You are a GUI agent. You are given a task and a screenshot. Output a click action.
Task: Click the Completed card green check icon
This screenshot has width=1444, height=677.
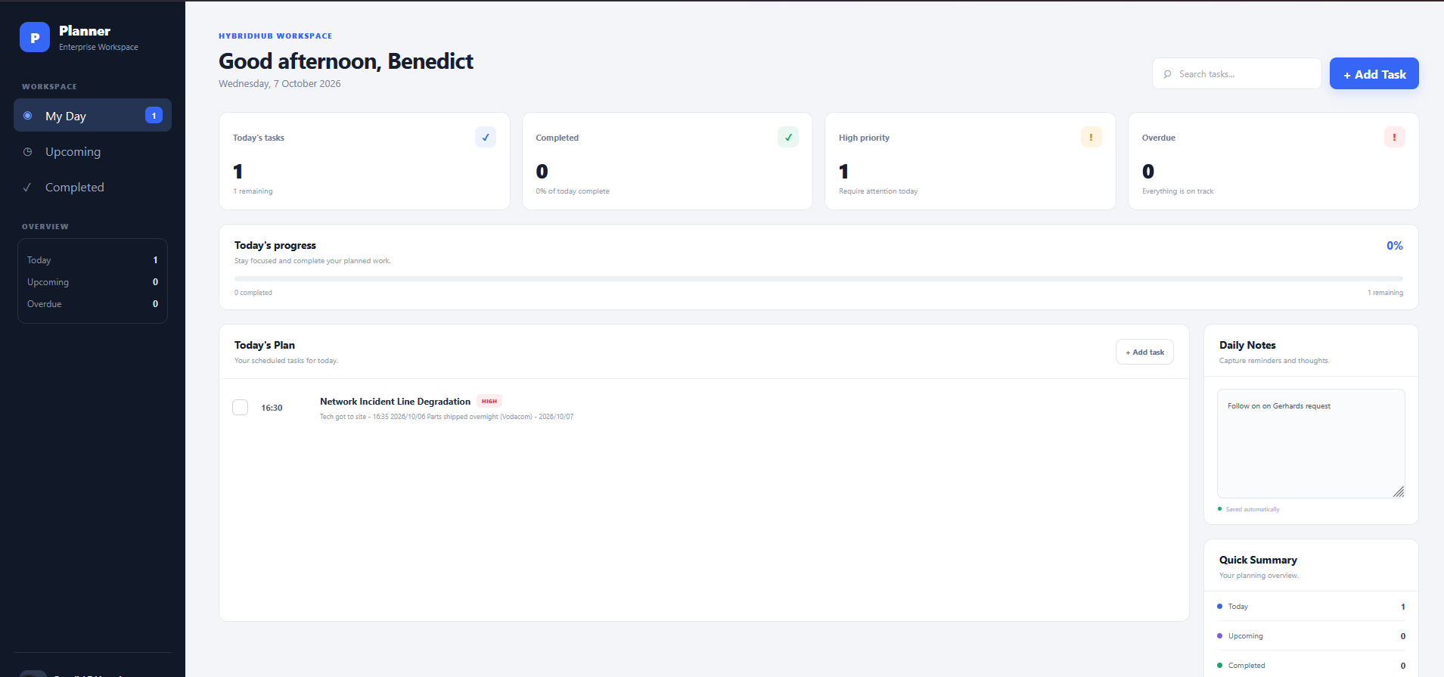click(x=788, y=137)
